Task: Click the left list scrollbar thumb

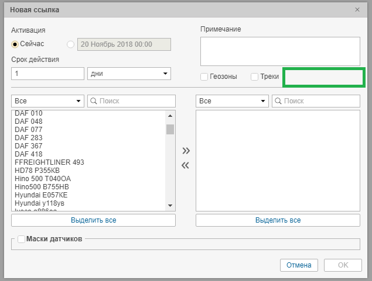Action: [x=170, y=129]
